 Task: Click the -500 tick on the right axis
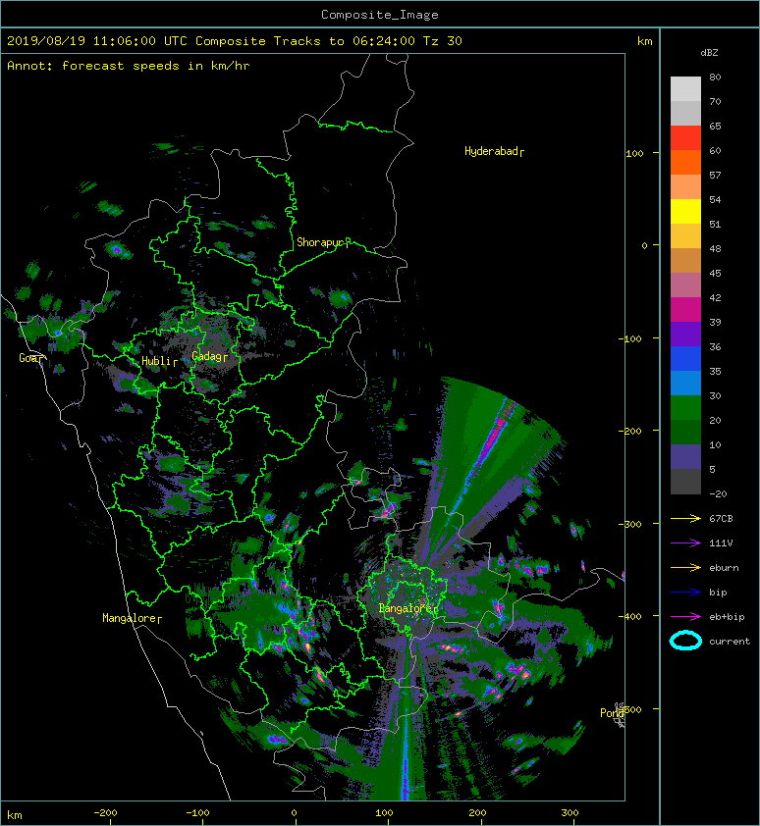pos(631,709)
